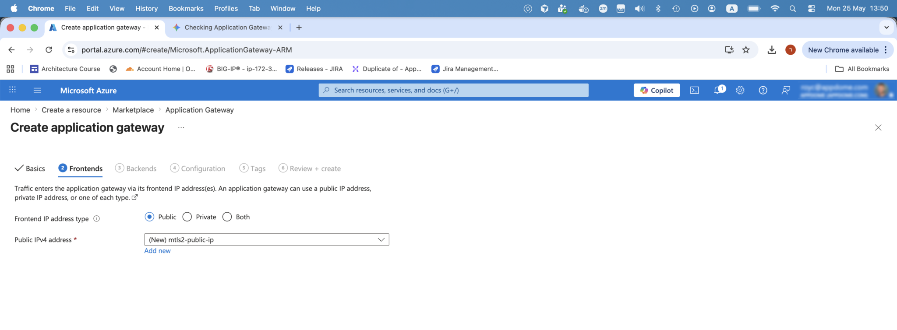Switch to the Configuration step
897x330 pixels.
[198, 169]
